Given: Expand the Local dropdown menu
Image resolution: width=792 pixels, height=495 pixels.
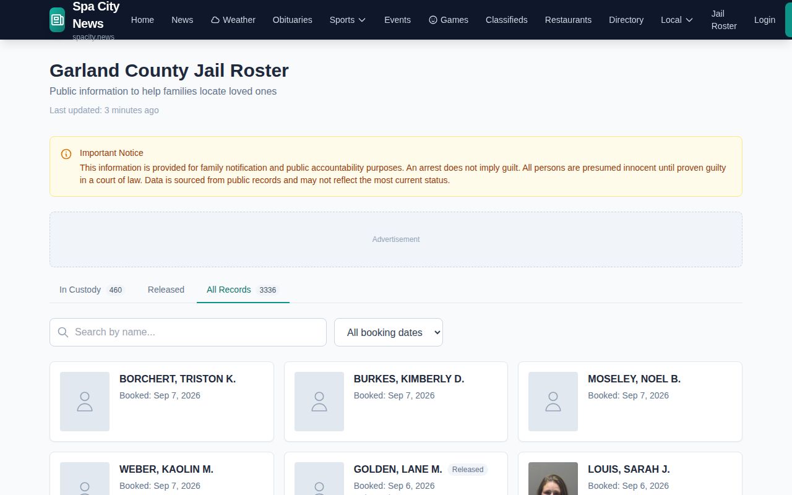Looking at the screenshot, I should [677, 20].
